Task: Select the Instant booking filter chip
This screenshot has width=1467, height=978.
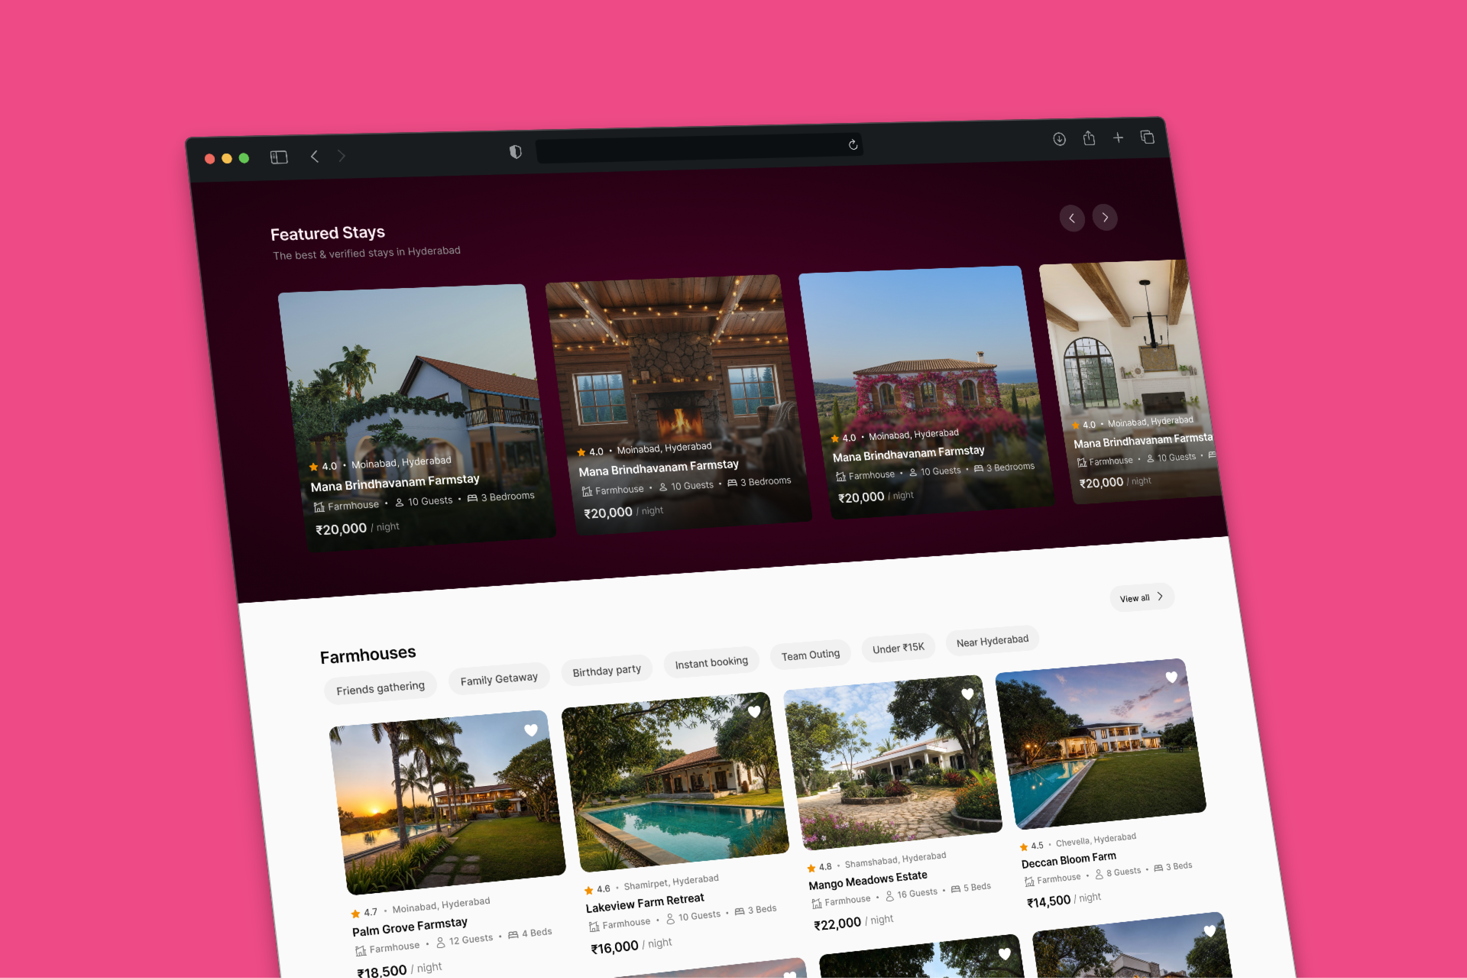Action: pos(712,662)
